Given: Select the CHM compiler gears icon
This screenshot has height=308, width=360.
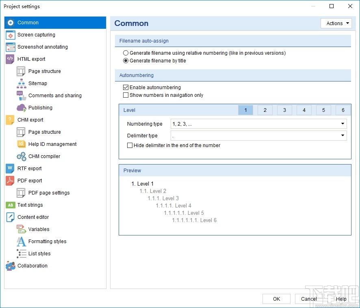Looking at the screenshot, I should point(22,156).
